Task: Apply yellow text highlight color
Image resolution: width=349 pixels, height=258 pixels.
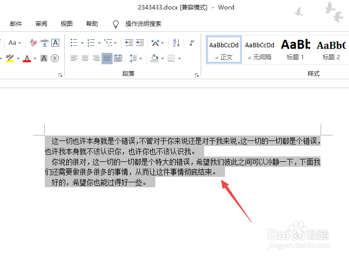Action: 10,58
